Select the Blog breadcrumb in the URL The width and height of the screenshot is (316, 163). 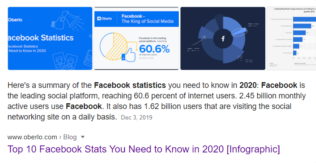pyautogui.click(x=70, y=137)
